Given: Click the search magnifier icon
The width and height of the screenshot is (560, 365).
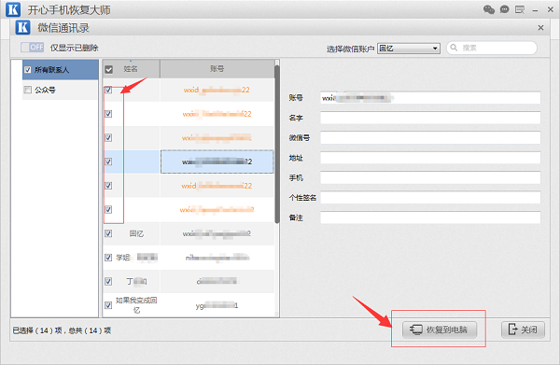Looking at the screenshot, I should [454, 48].
